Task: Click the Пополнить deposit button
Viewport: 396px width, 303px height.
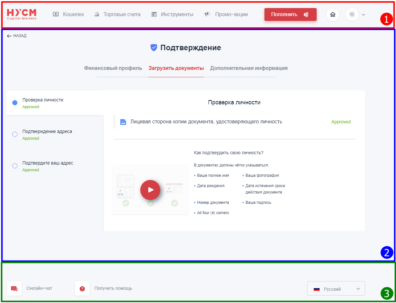Action: pyautogui.click(x=290, y=14)
